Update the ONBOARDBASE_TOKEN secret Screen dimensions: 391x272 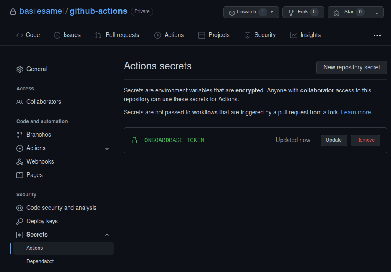coord(334,140)
